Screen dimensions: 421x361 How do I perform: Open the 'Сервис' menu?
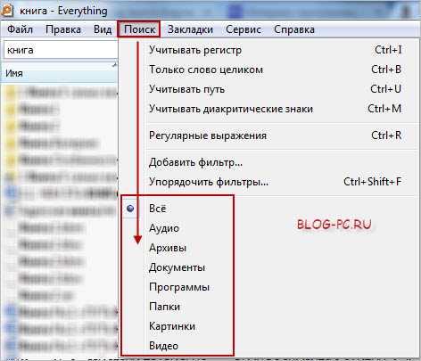[x=244, y=29]
